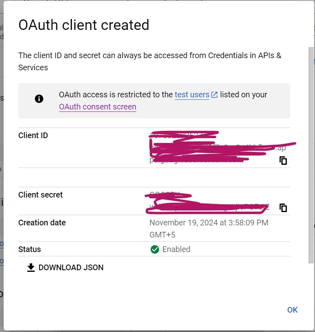This screenshot has width=315, height=332.
Task: Copy the Client secret to clipboard
Action: (283, 208)
